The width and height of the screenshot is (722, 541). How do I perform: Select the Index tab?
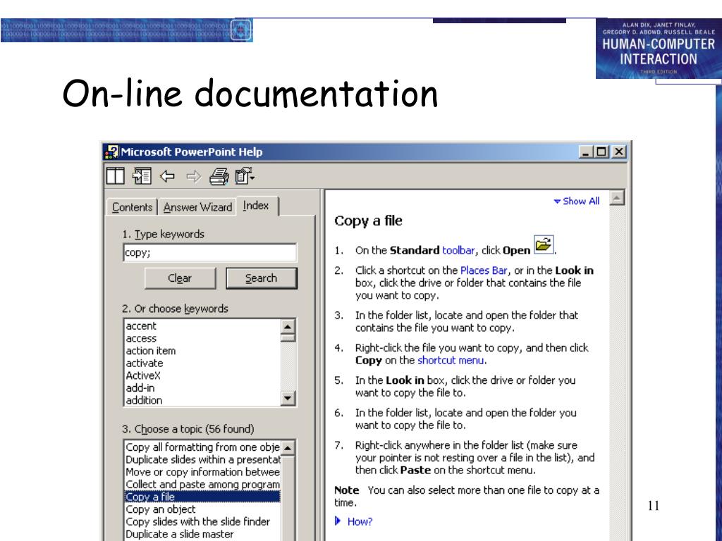pos(256,206)
